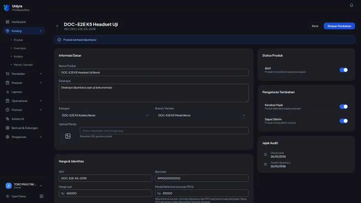Click into the Barcode field
Image resolution: width=361 pixels, height=203 pixels.
pyautogui.click(x=202, y=178)
